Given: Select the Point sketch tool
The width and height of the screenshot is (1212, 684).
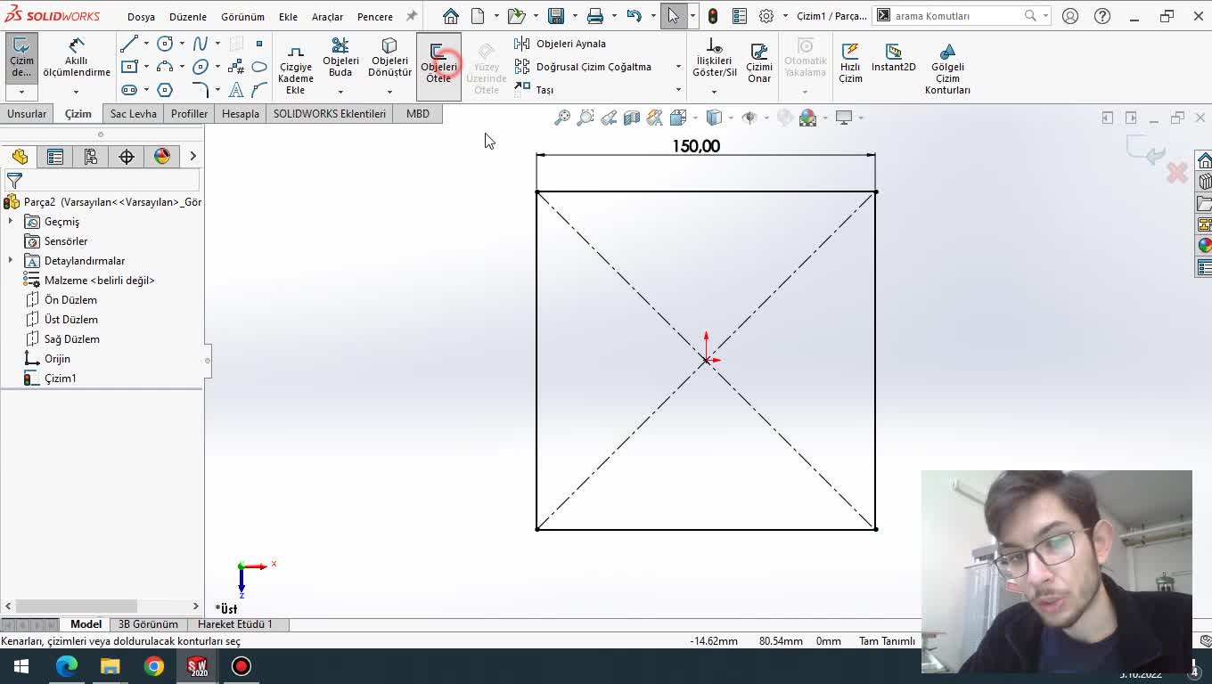Looking at the screenshot, I should [259, 44].
